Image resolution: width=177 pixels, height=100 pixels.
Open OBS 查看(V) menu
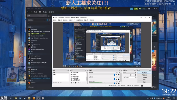click(x=65, y=20)
